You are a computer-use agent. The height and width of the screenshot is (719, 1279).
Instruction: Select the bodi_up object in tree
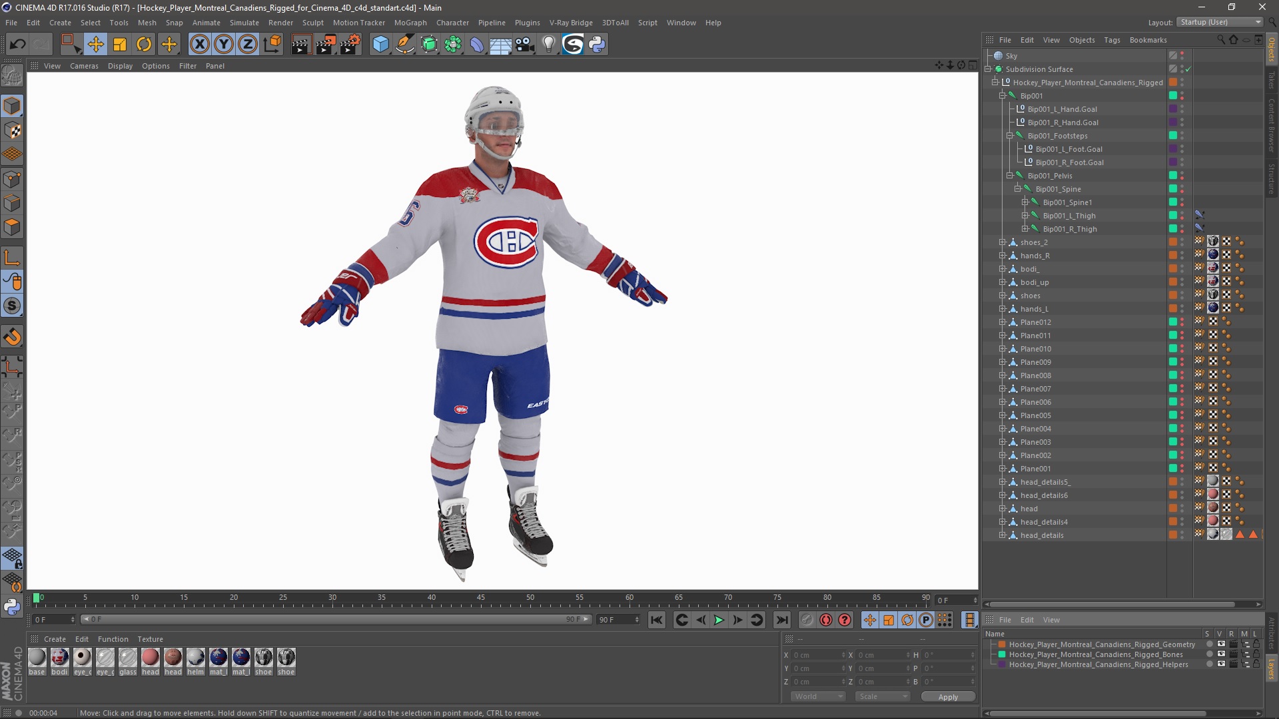click(x=1034, y=282)
